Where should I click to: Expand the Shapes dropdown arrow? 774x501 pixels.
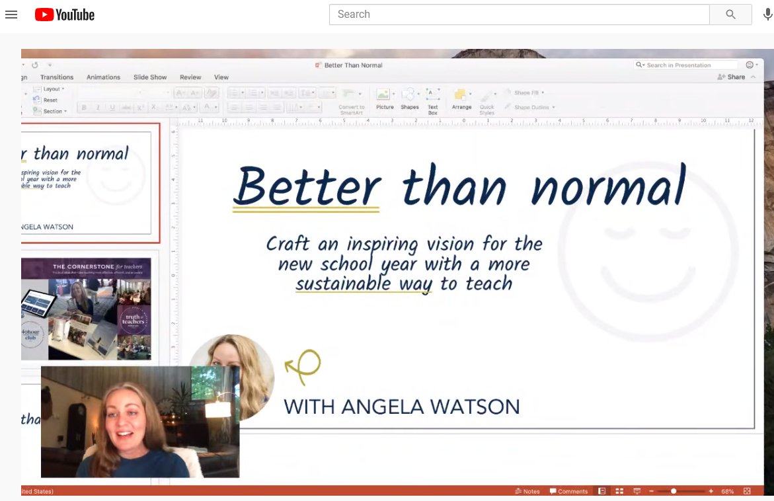tap(418, 94)
